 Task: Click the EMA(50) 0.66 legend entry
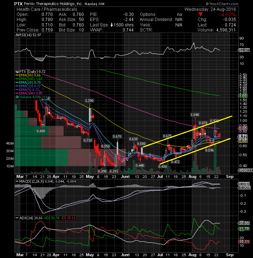coord(30,75)
